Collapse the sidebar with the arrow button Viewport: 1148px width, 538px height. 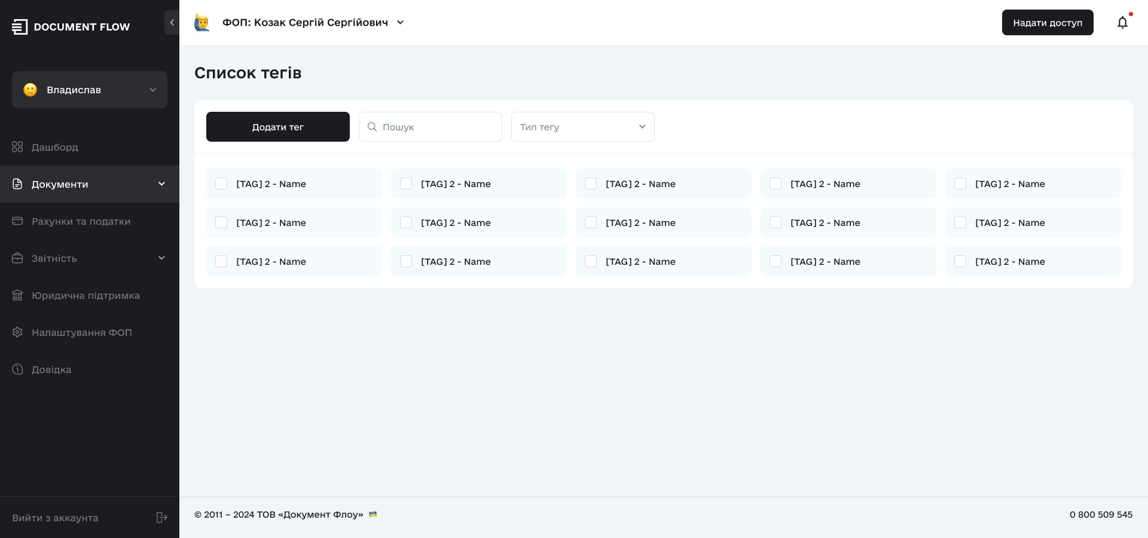click(x=172, y=23)
